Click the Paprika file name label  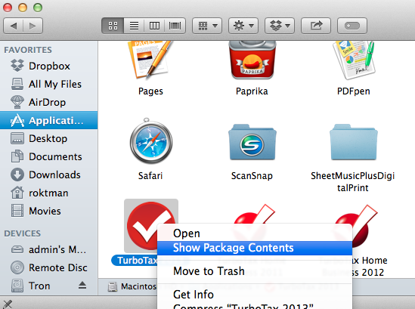click(x=252, y=91)
